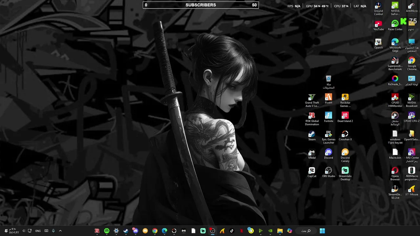Click the Subscribers goal progress bar overlay
Screen dimensions: 420x236
point(201,5)
